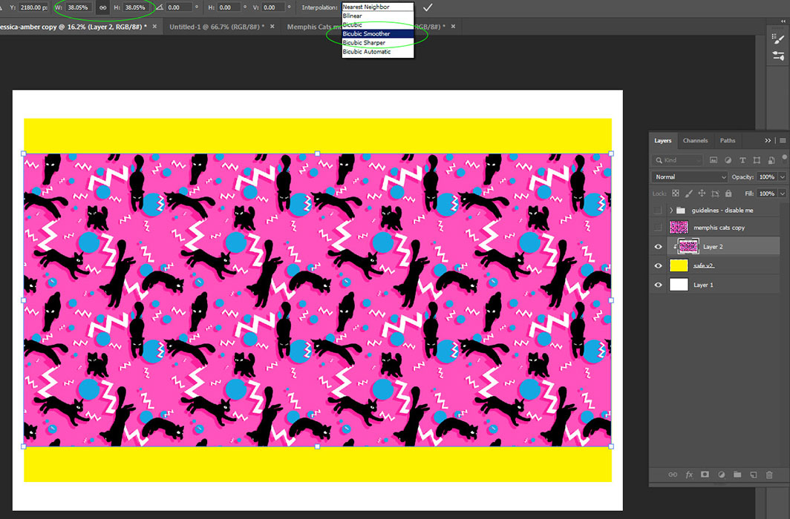
Task: Show the guidelines - disable me group
Action: coord(658,211)
